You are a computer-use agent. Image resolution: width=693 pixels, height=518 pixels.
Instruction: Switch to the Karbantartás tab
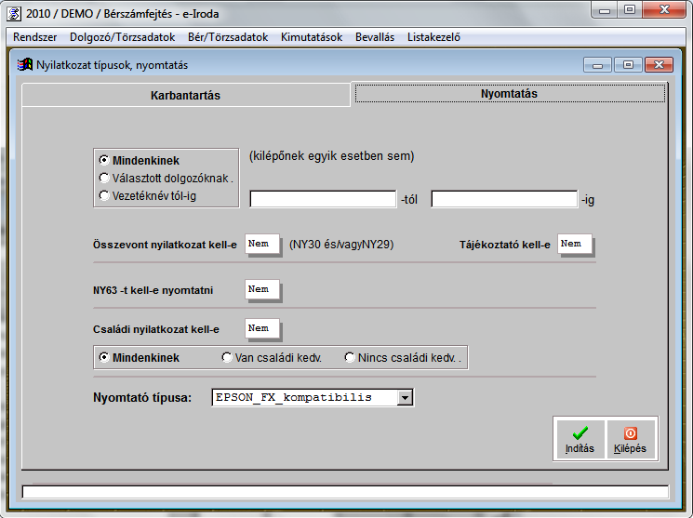pos(185,95)
